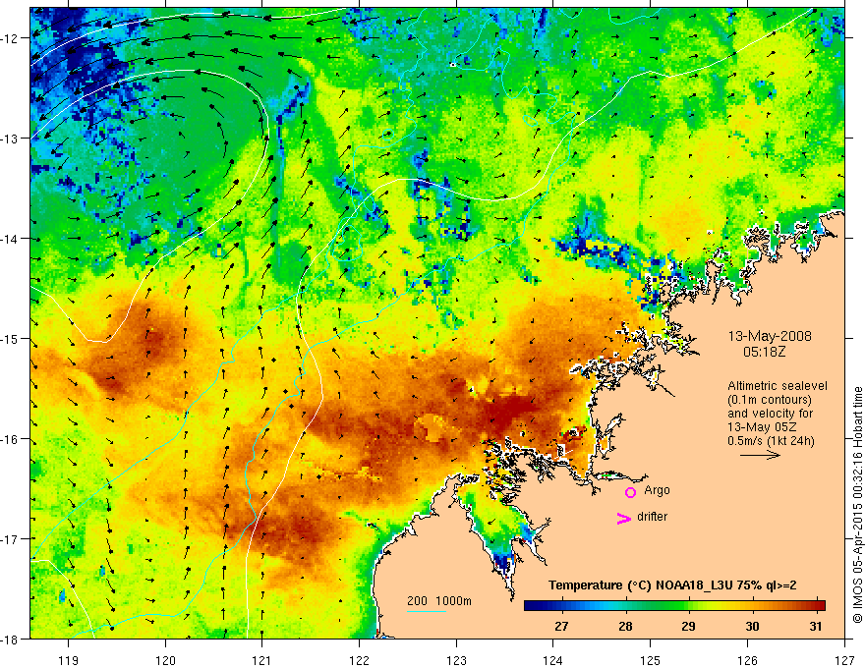Viewport: 865px width, 668px height.
Task: Click the '124' longitude axis label
Action: (553, 660)
